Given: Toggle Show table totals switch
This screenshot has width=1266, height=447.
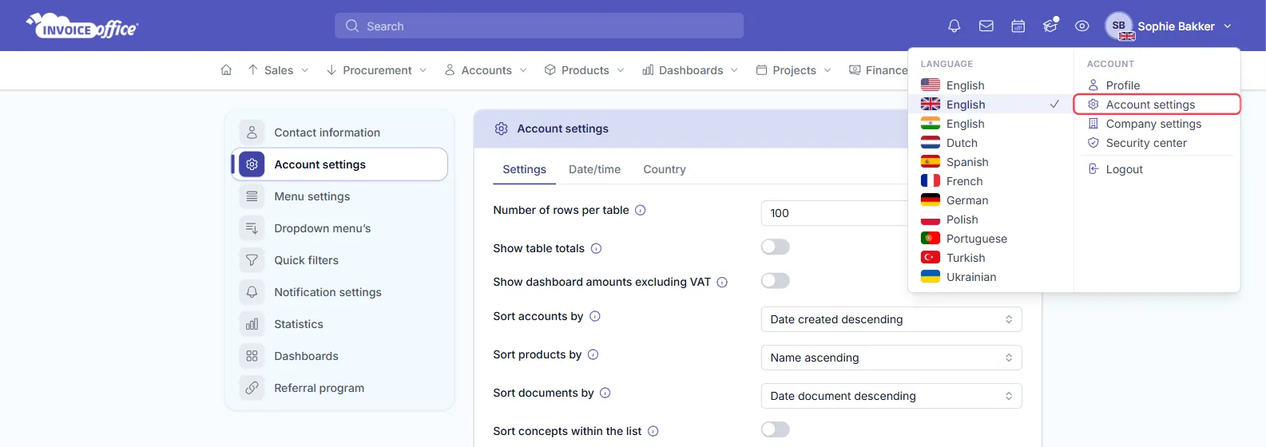Looking at the screenshot, I should coord(775,247).
